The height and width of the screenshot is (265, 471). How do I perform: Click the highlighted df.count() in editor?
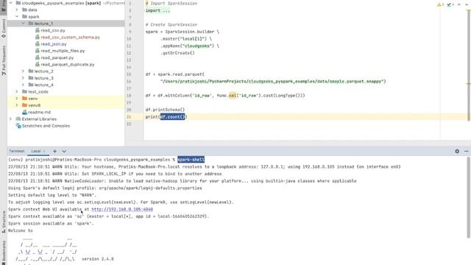tap(172, 116)
